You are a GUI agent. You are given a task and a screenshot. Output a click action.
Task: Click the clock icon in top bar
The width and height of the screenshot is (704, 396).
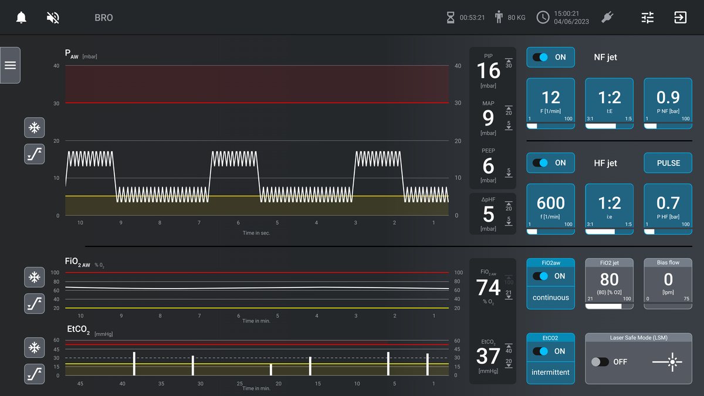click(x=543, y=18)
